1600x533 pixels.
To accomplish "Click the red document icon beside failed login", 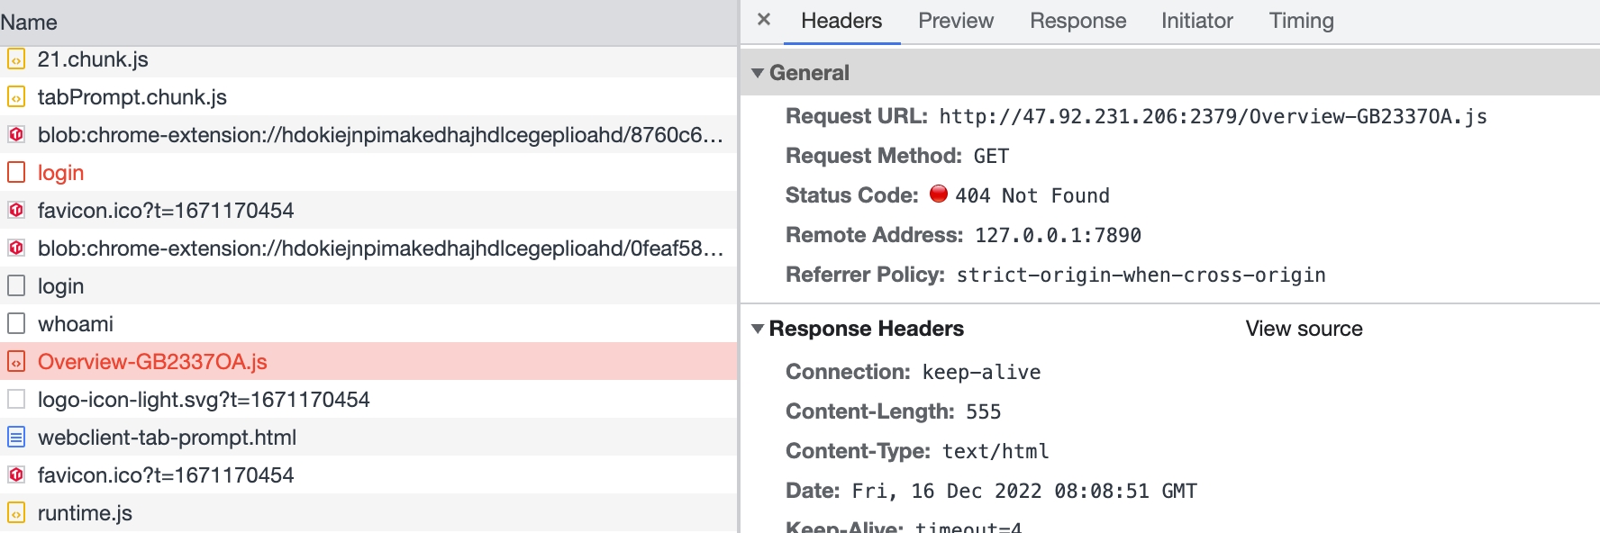I will click(16, 172).
